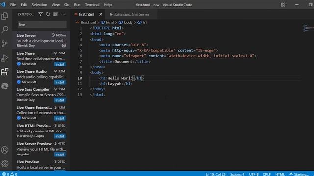314x176 pixels.
Task: Click the minimap in editor
Action: [309, 28]
